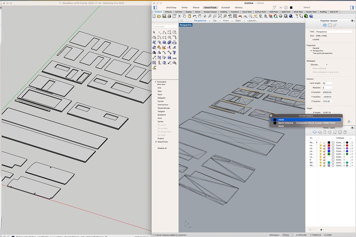Open the Layers panel action gear menu

coord(322,229)
